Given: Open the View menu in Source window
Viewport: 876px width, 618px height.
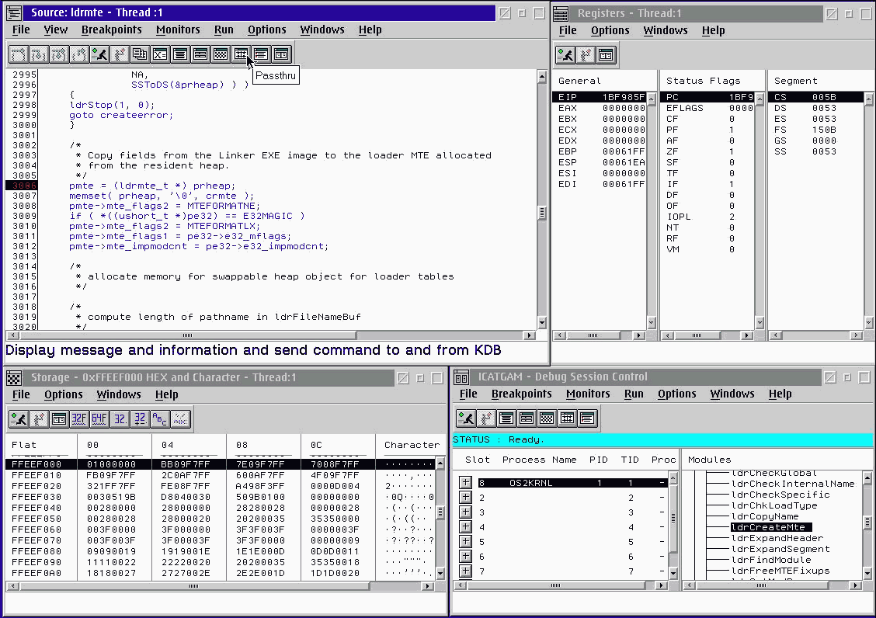Looking at the screenshot, I should (x=55, y=30).
